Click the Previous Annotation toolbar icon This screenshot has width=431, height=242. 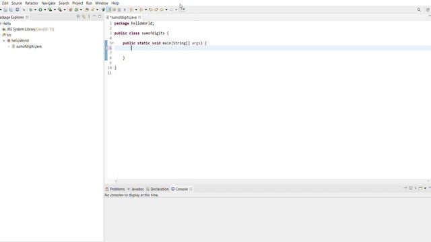[x=141, y=9]
